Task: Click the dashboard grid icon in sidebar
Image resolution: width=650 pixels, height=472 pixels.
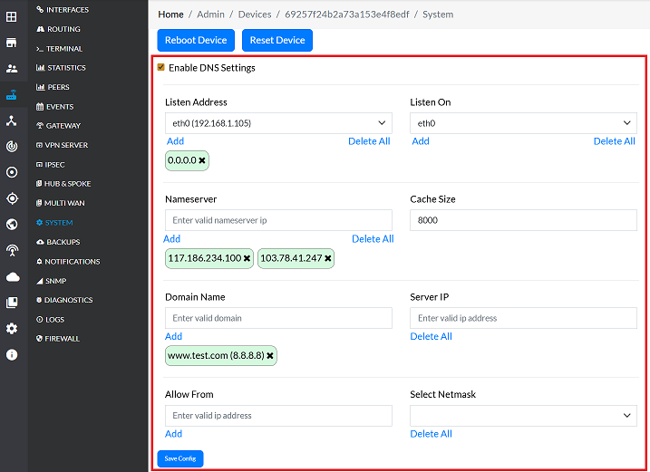Action: coord(12,16)
